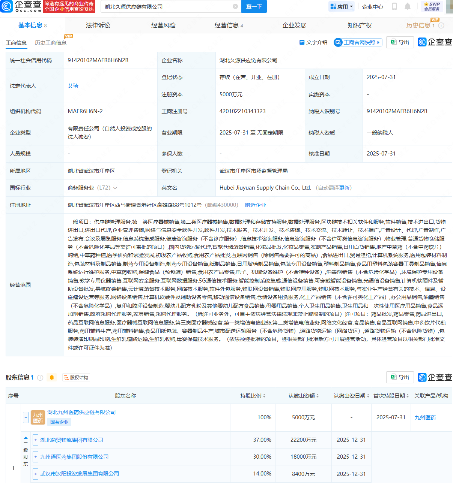Click the Qichacha logo in the header
The width and height of the screenshot is (453, 483).
coord(21,6)
